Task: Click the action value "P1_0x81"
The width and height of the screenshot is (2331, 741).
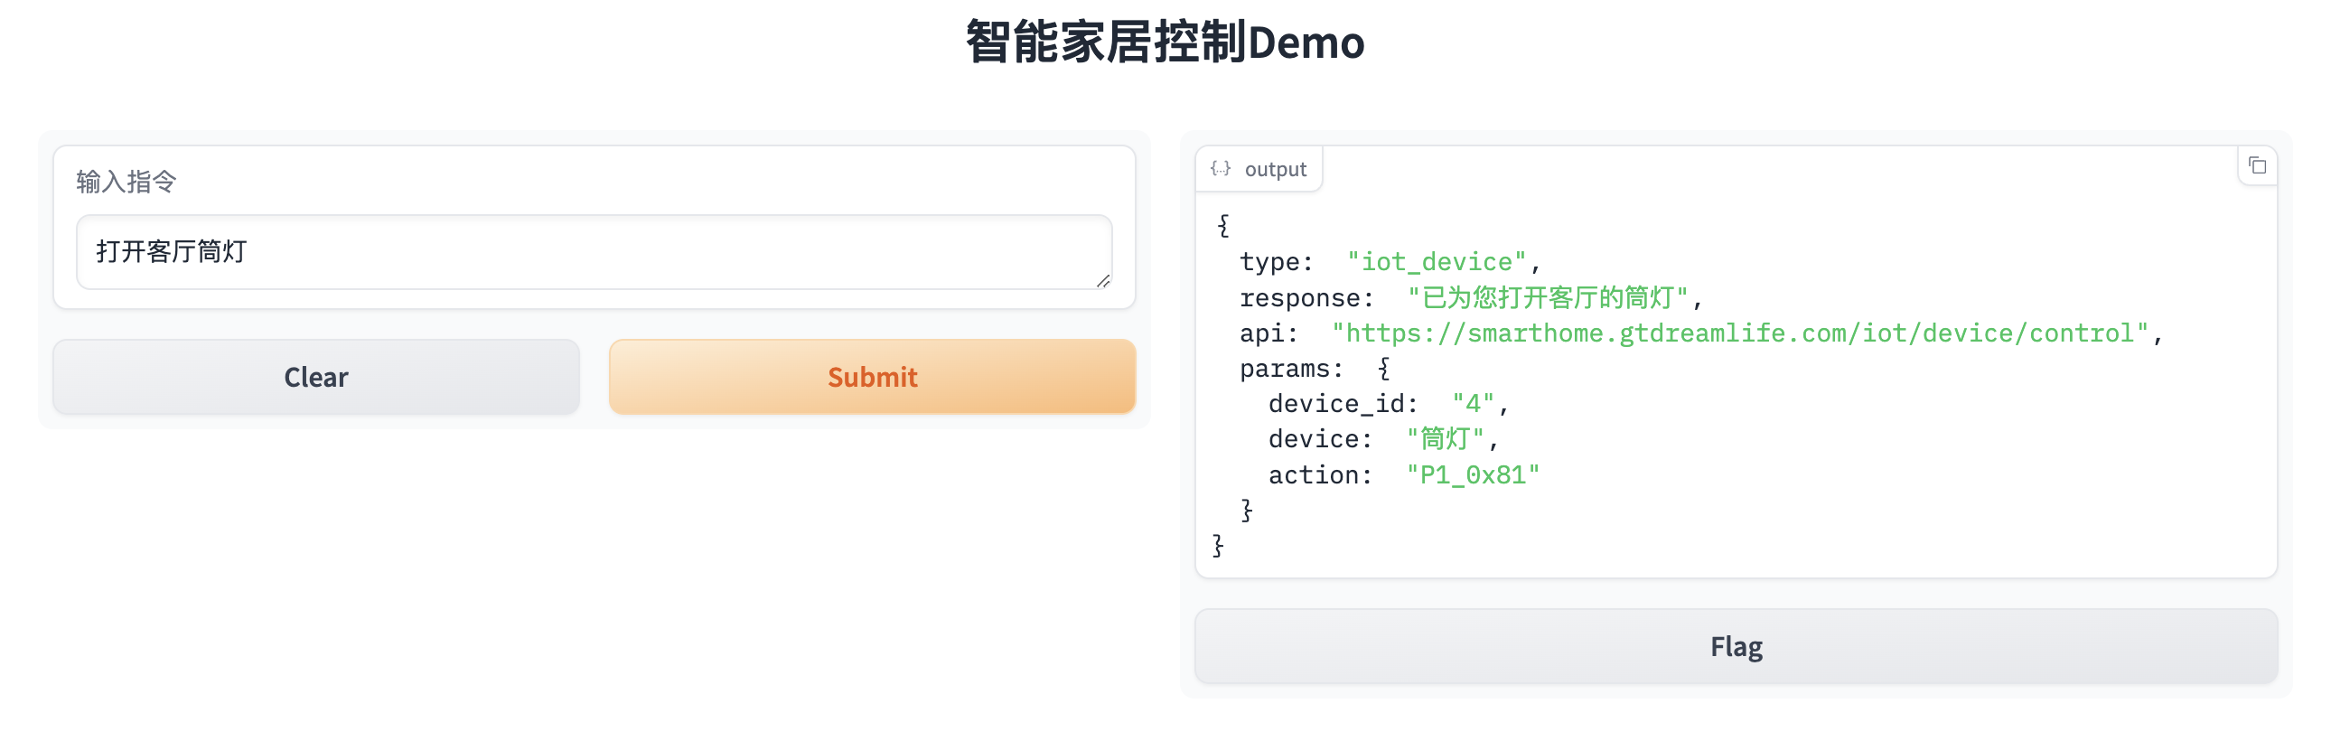Action: [1473, 474]
